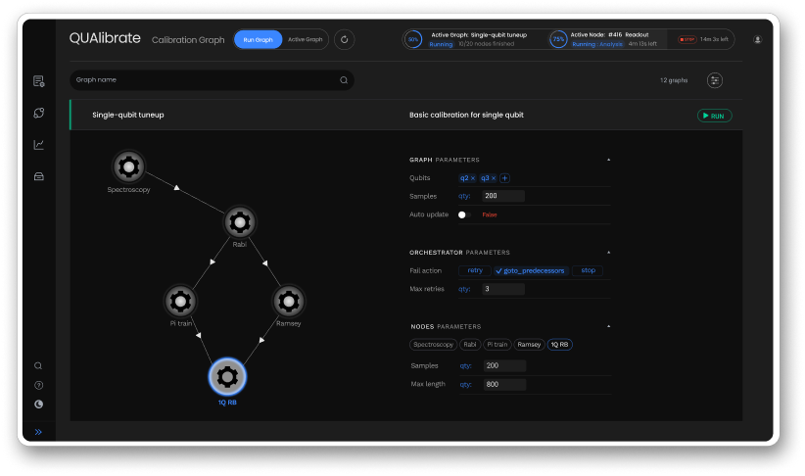Click the chart icon in the left sidebar
The image size is (805, 476).
click(x=38, y=145)
